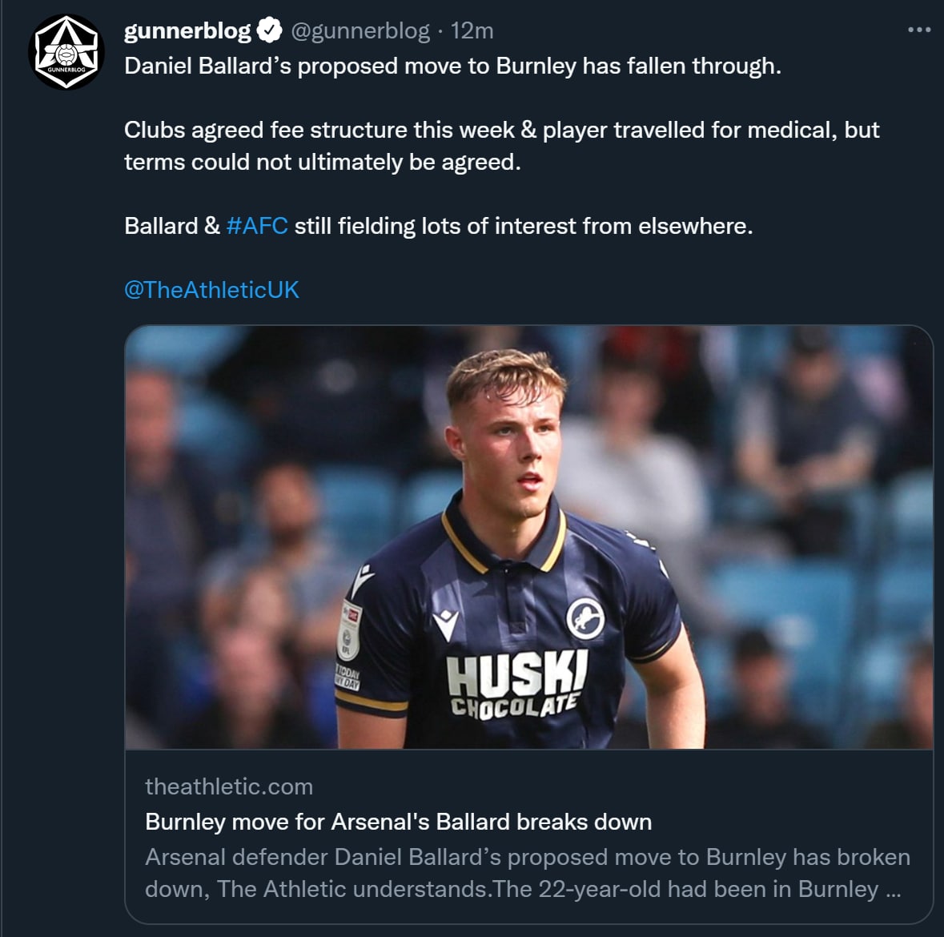Image resolution: width=944 pixels, height=937 pixels.
Task: Open headline "Burnley move for Arsenal's Ballard"
Action: 398,822
